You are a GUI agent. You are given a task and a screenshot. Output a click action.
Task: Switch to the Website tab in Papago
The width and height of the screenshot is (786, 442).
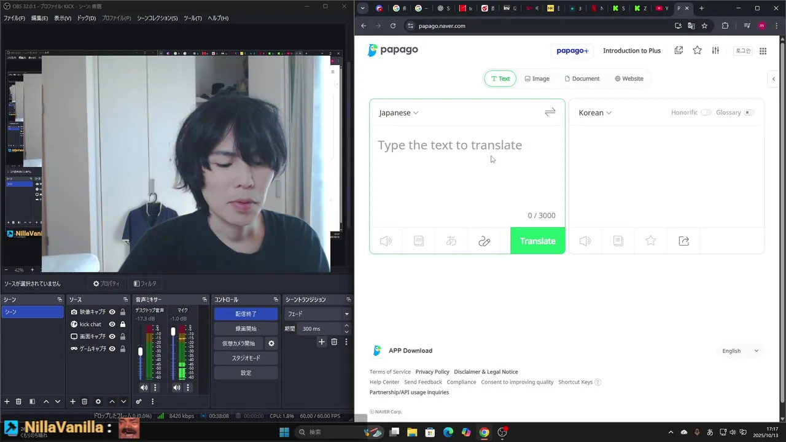pos(629,79)
